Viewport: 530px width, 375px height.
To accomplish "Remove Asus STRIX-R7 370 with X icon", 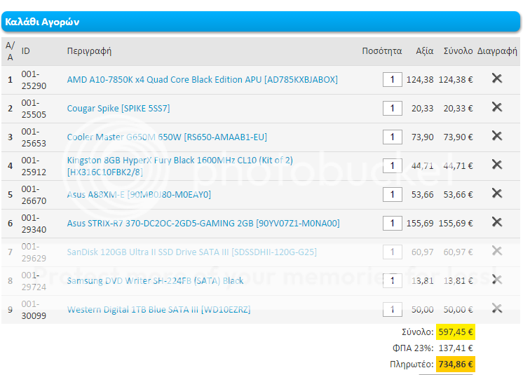I will [x=497, y=222].
